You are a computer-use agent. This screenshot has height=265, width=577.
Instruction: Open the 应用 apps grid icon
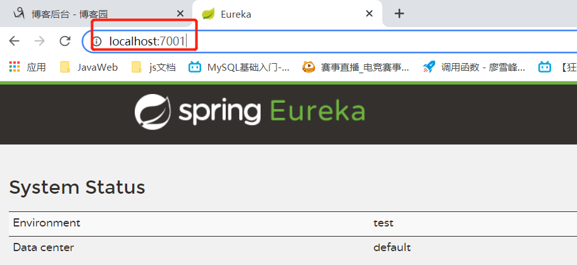tap(15, 67)
